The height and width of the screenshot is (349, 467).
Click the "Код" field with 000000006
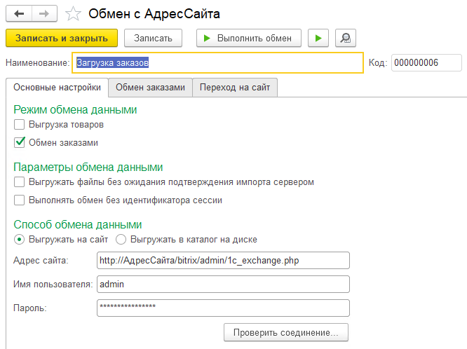(x=426, y=62)
